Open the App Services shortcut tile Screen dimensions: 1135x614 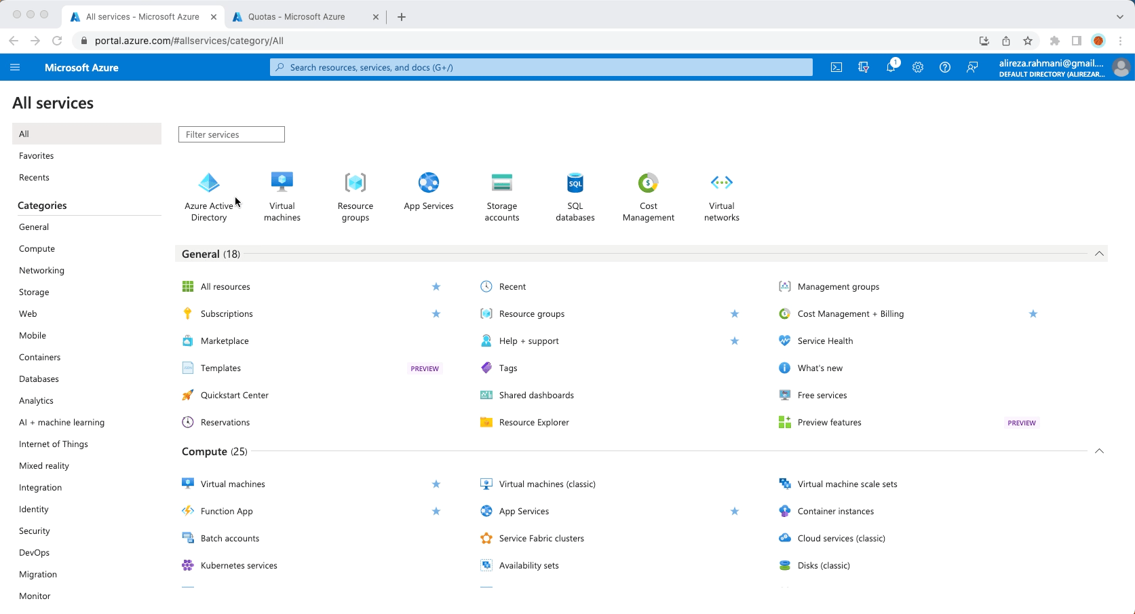tap(429, 191)
